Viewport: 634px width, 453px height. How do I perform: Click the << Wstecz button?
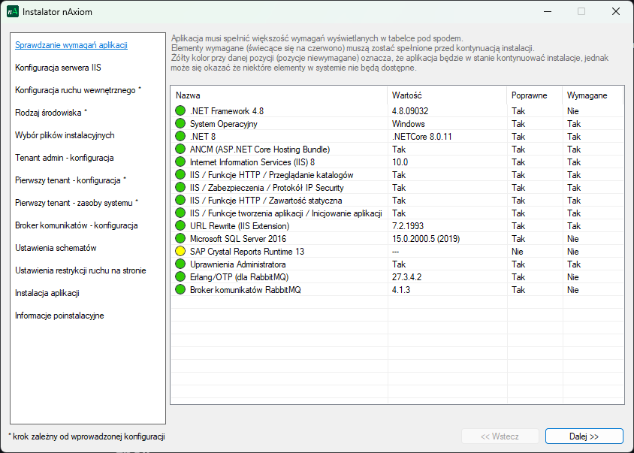[x=500, y=436]
